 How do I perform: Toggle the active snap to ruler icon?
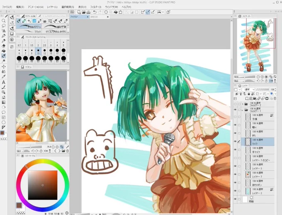148,12
